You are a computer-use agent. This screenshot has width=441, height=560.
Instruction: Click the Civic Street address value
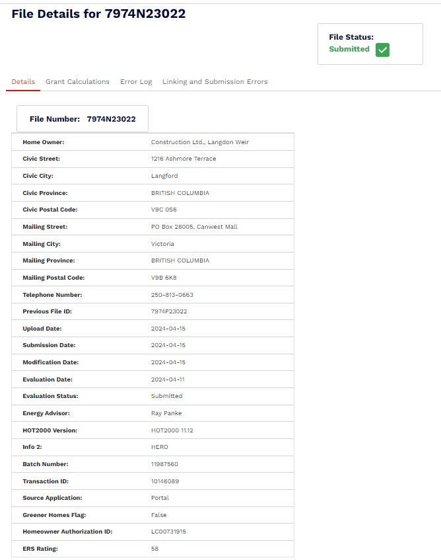(184, 159)
